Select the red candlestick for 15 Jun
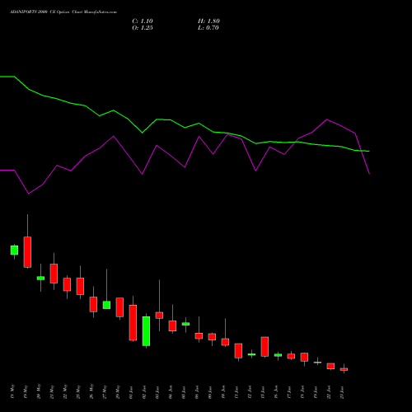412x412 pixels. pos(265,347)
